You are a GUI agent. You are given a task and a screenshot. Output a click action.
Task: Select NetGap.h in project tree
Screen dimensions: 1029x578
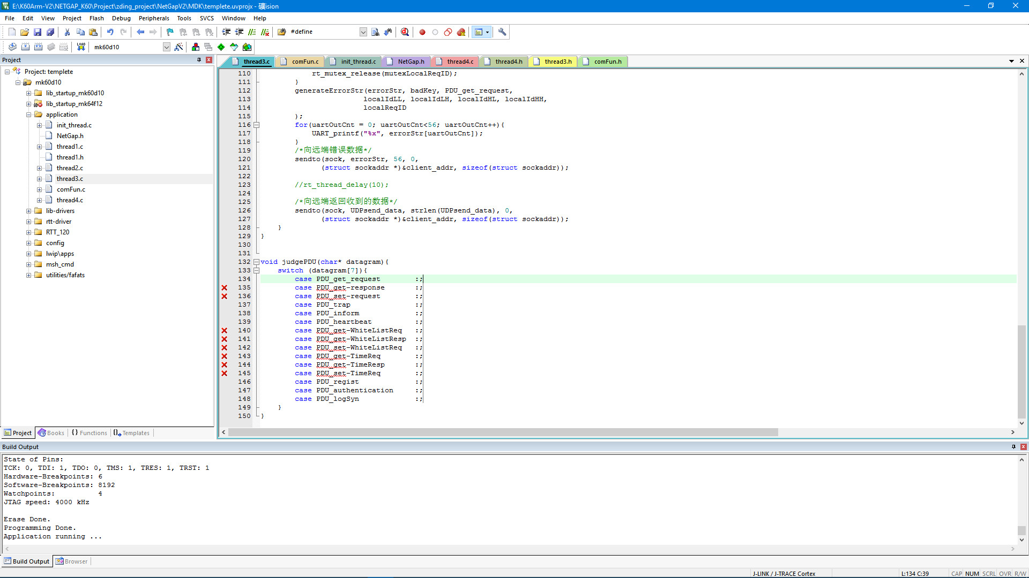tap(70, 136)
